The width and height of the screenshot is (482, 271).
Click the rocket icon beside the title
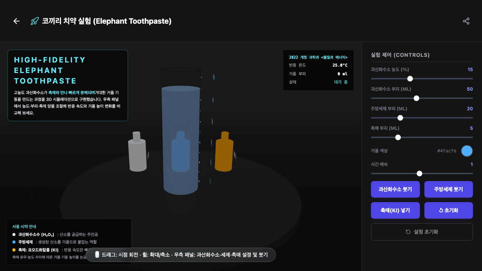[x=35, y=21]
